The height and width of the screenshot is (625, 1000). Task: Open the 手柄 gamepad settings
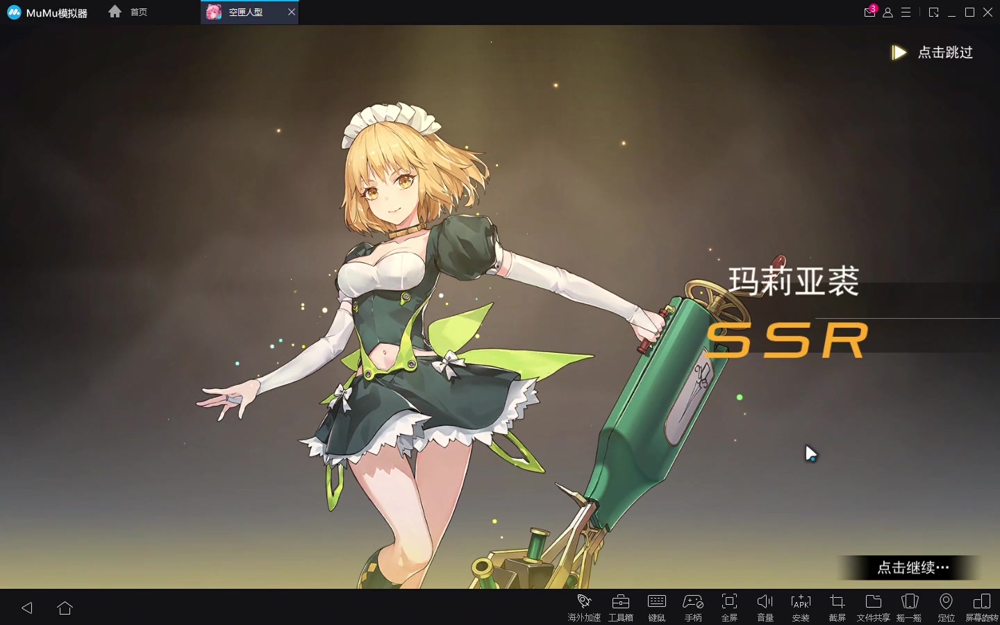pyautogui.click(x=693, y=606)
